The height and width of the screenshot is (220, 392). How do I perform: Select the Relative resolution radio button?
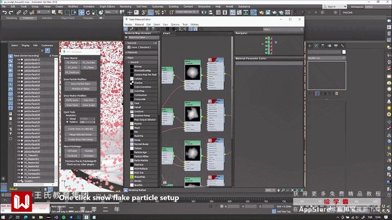pyautogui.click(x=68, y=122)
